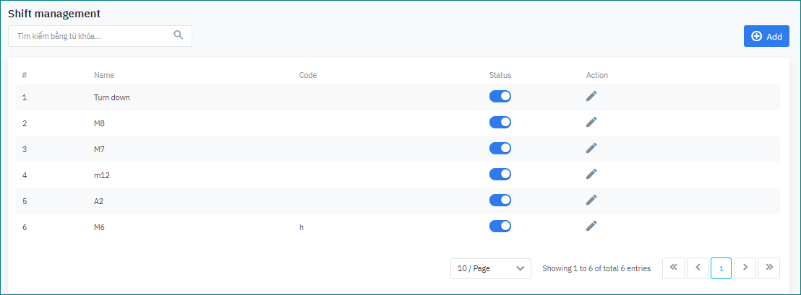
Task: Edit the A2 shift entry
Action: (x=591, y=201)
